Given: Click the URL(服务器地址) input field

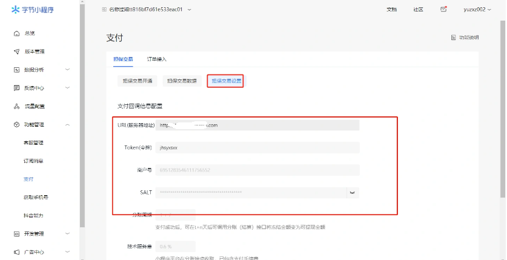Looking at the screenshot, I should [257, 125].
